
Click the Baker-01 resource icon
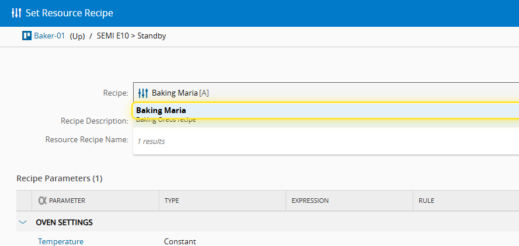coord(26,36)
